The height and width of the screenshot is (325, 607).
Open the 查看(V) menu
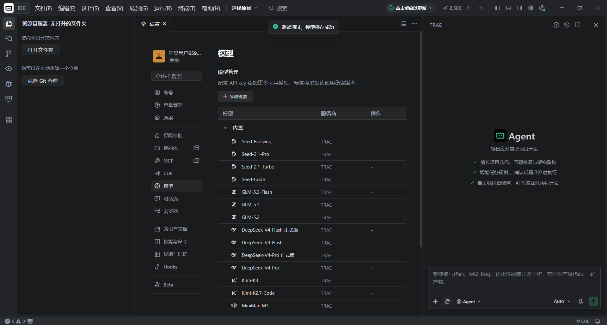pos(114,8)
